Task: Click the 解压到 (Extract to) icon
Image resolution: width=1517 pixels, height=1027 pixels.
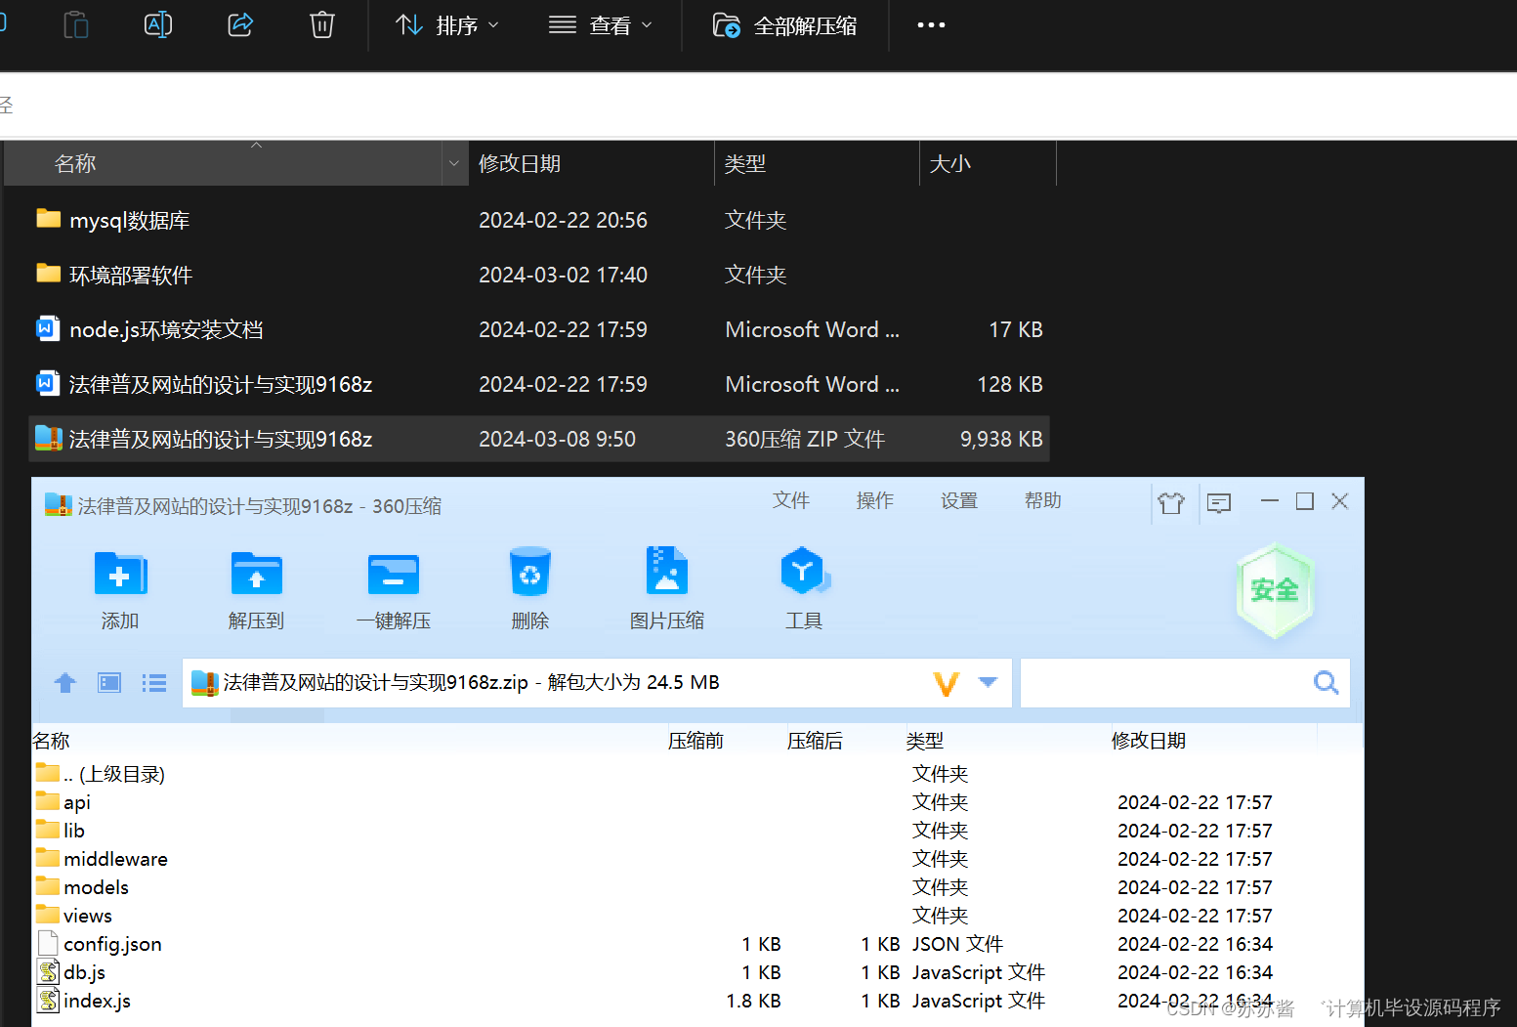Action: pyautogui.click(x=256, y=586)
